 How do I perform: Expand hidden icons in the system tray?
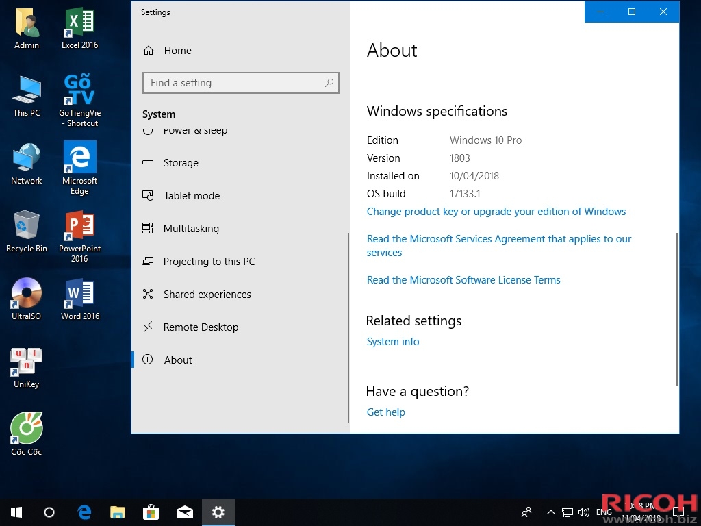coord(550,512)
